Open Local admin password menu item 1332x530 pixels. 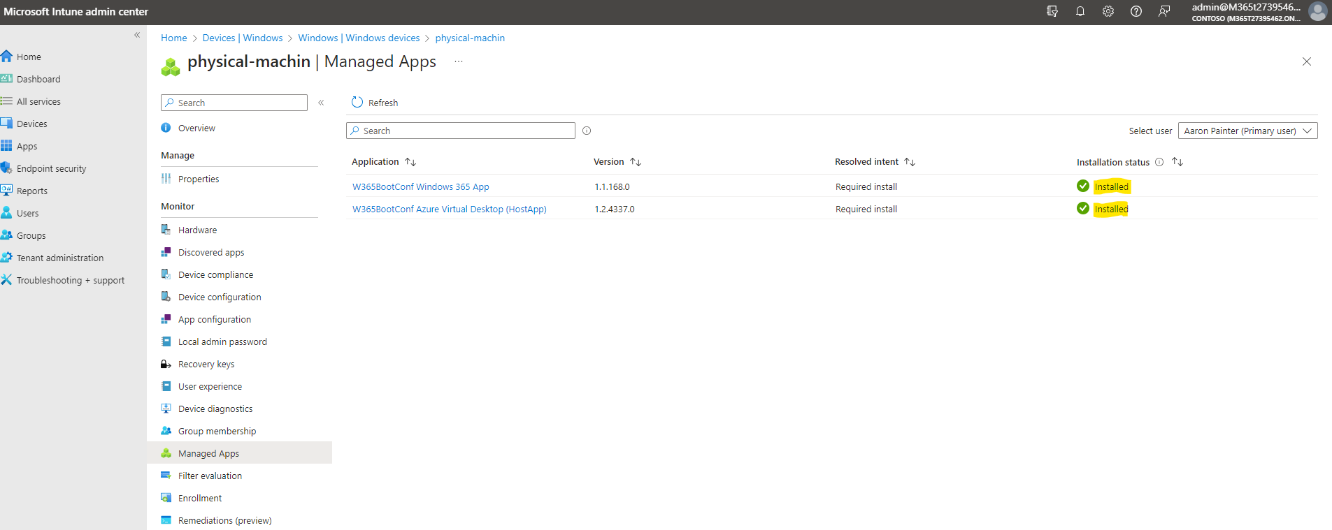222,341
